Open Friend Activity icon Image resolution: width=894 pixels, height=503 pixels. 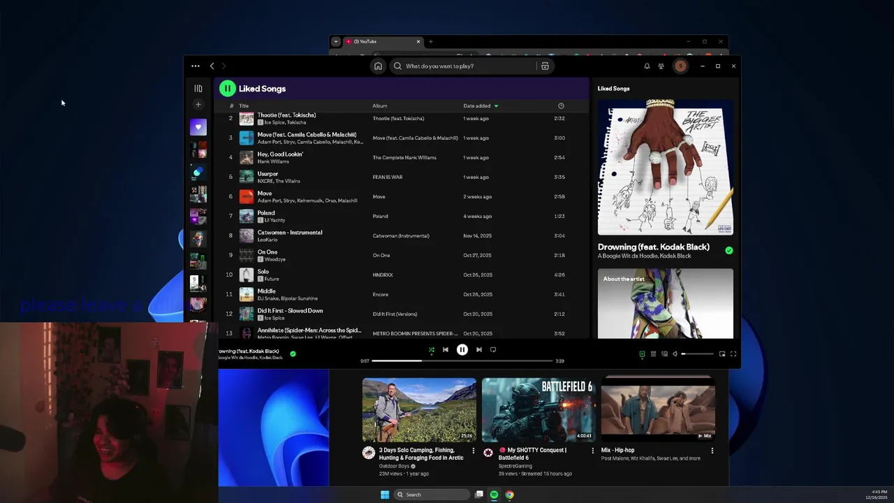tap(661, 66)
